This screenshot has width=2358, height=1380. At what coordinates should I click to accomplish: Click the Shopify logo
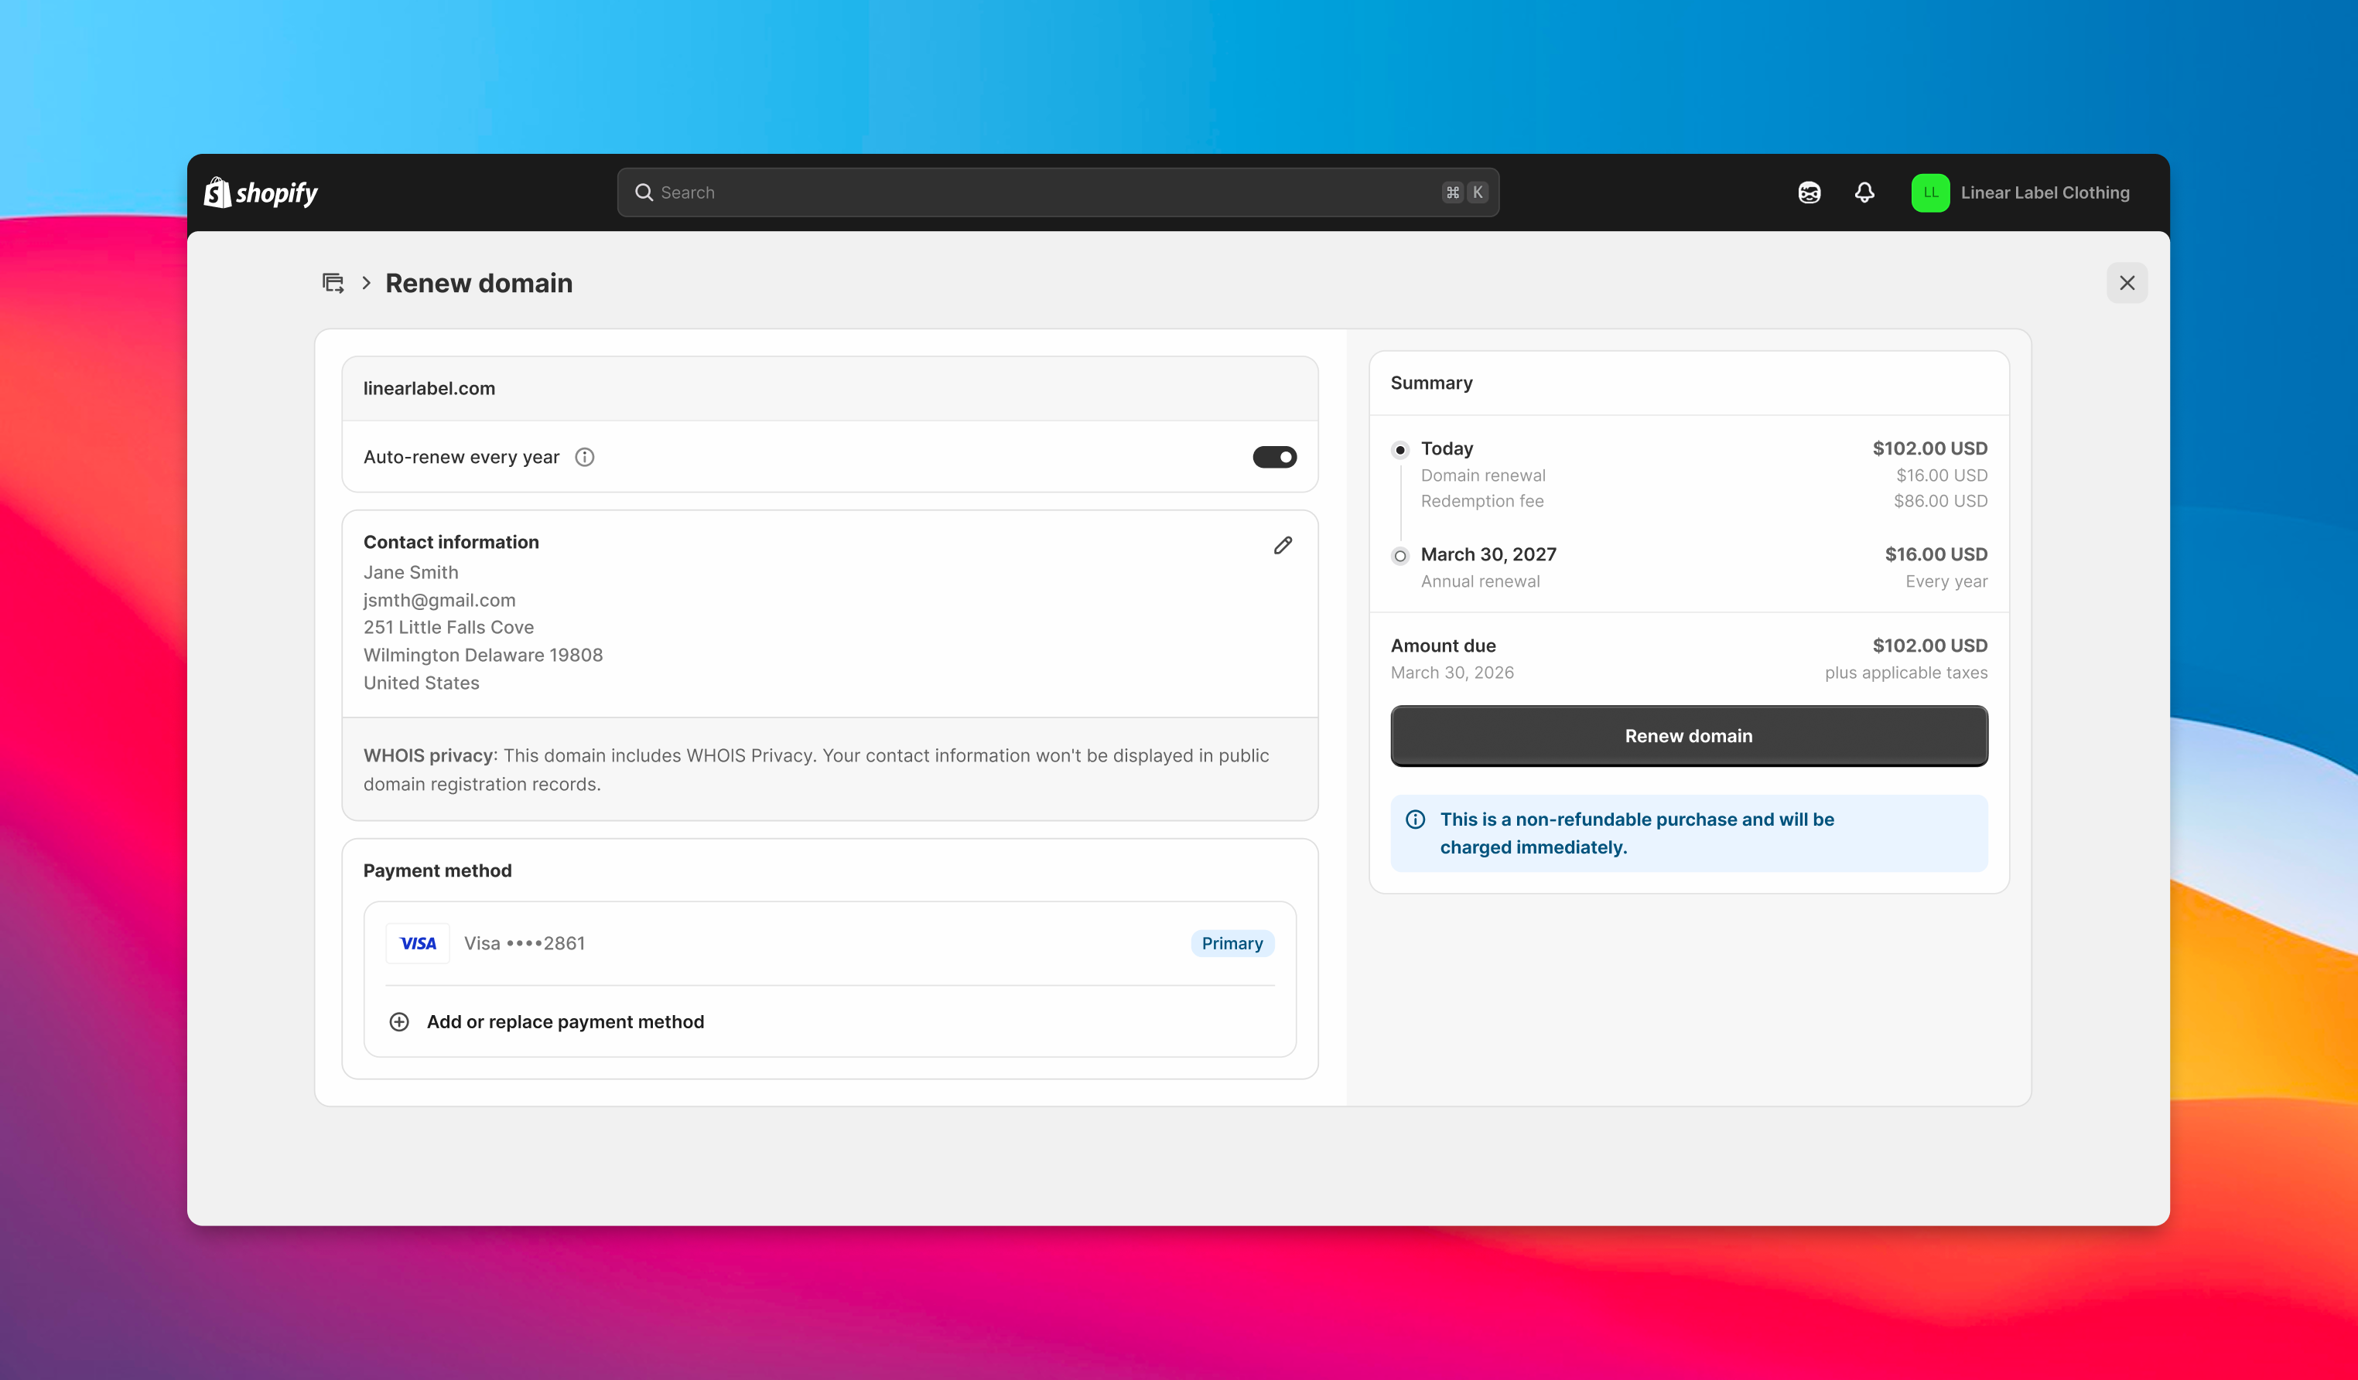coord(261,193)
